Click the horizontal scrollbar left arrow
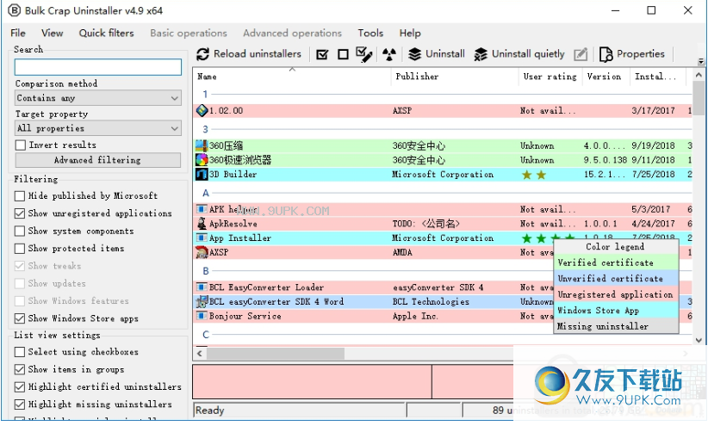Screen dimensions: 708x426 click(200, 353)
